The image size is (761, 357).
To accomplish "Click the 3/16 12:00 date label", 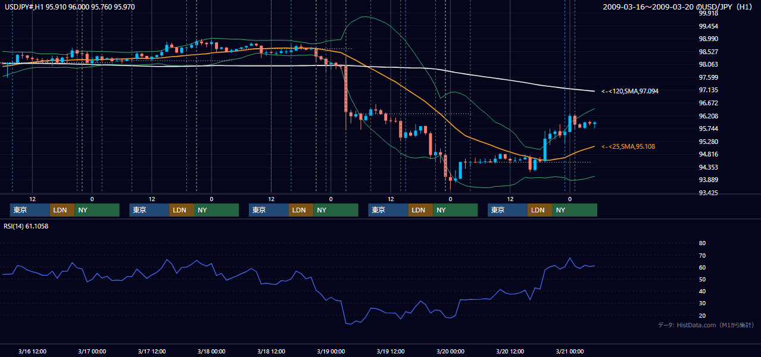I will point(32,351).
